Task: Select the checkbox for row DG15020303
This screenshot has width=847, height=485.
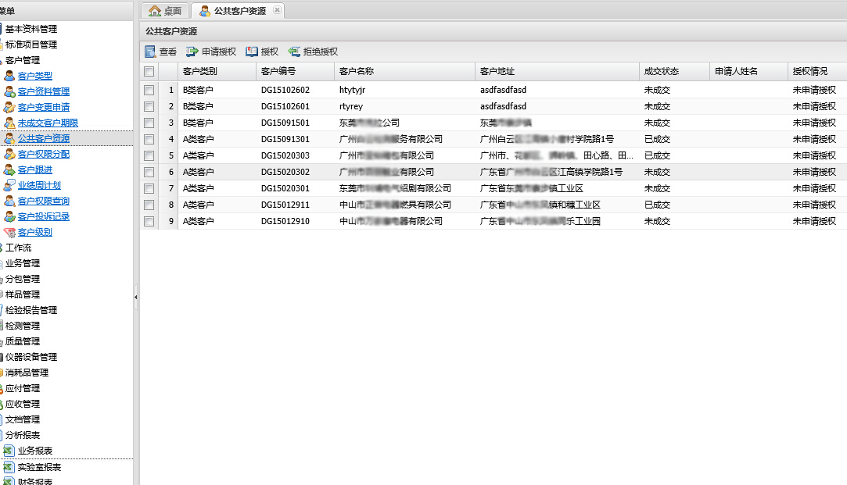Action: (149, 155)
